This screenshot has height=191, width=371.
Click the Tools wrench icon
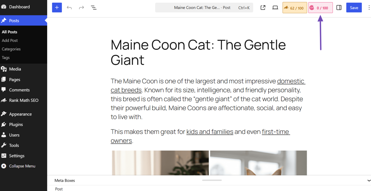(x=3, y=145)
